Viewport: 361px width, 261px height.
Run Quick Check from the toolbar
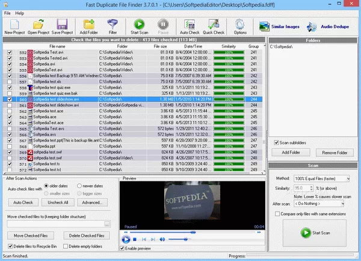[214, 27]
